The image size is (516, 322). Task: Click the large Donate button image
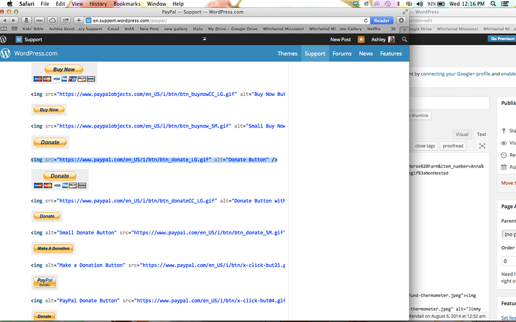point(50,142)
